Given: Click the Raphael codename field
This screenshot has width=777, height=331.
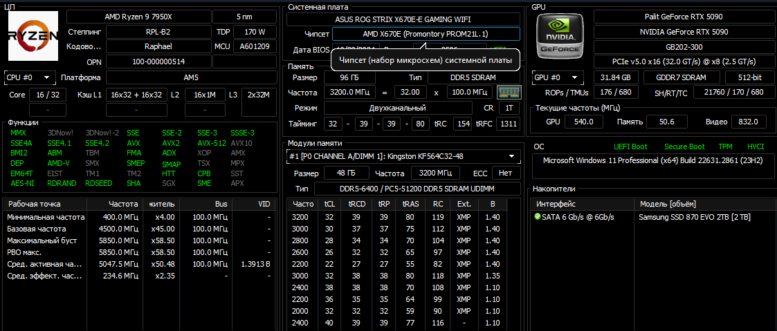Looking at the screenshot, I should click(x=158, y=47).
